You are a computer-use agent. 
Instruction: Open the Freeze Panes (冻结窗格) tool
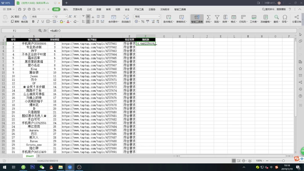pos(265,17)
